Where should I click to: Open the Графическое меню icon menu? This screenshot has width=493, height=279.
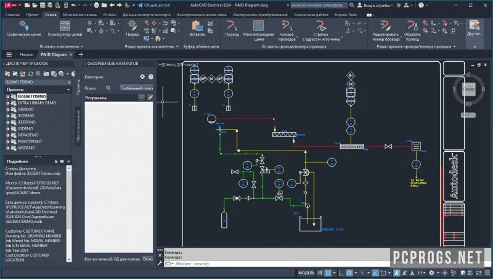coord(23,28)
